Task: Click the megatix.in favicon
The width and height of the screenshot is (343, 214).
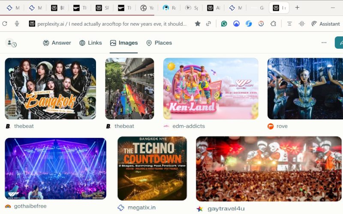Action: coord(121,208)
